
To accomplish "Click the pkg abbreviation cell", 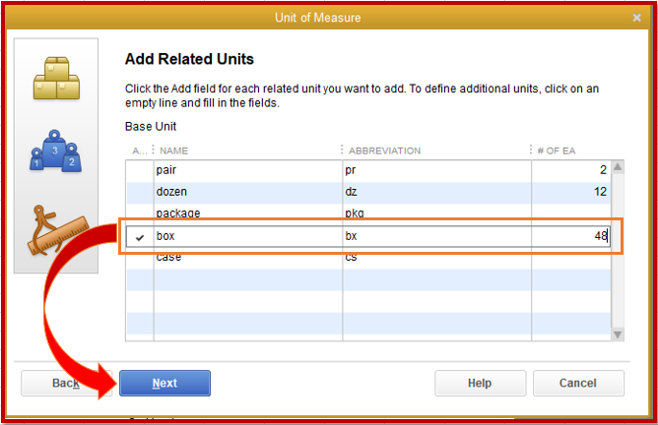I will point(436,212).
